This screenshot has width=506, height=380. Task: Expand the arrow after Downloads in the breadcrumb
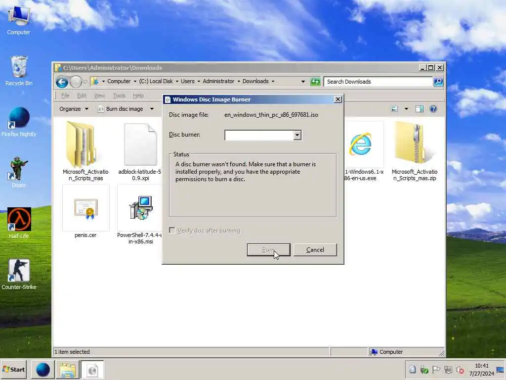pos(273,82)
